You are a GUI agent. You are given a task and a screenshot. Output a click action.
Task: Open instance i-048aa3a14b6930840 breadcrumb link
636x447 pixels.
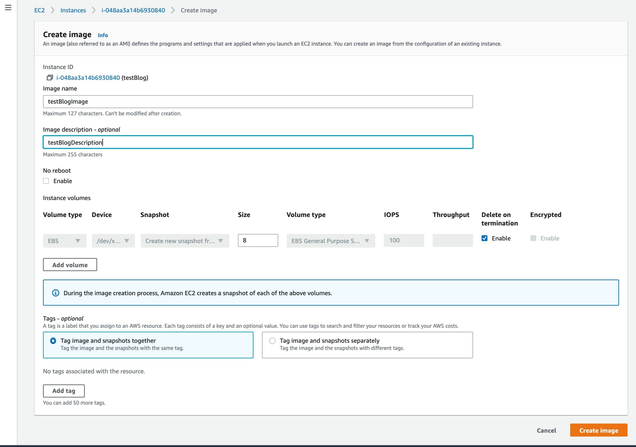coord(133,10)
